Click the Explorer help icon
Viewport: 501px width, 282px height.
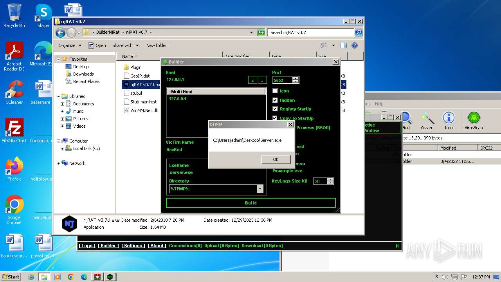pos(355,45)
